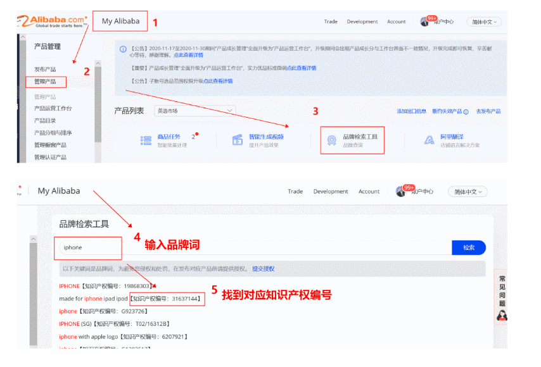Click the 添加出口信息 link
541x367 pixels.
(411, 111)
